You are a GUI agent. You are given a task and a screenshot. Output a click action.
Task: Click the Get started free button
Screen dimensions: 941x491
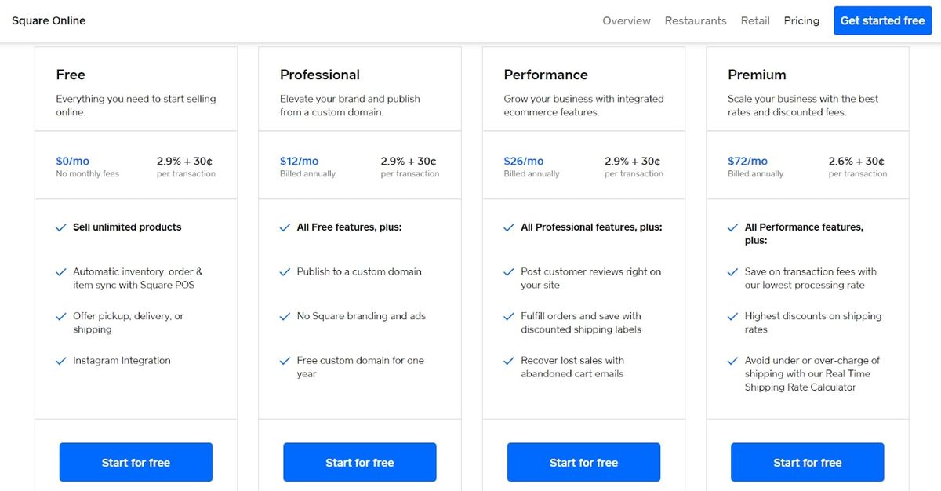tap(882, 20)
